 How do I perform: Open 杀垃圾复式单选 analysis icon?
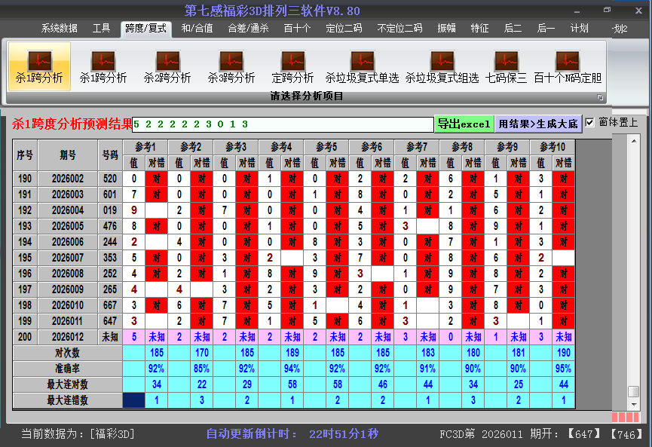pos(362,60)
